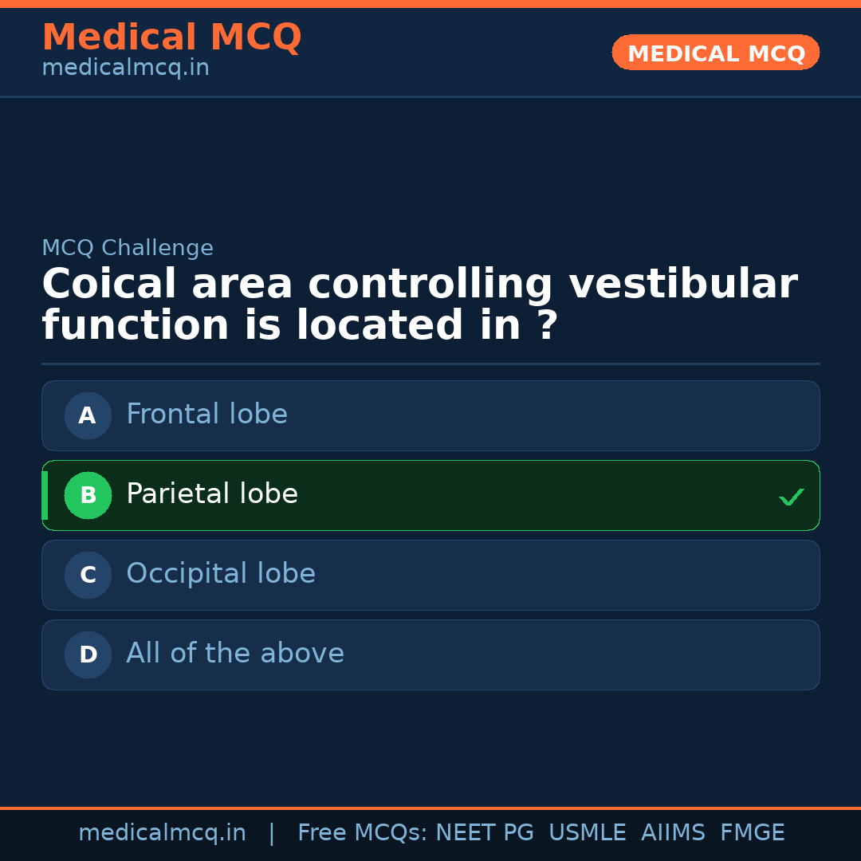This screenshot has height=861, width=861.
Task: Open medicalmcq.in link in the footer
Action: point(162,833)
